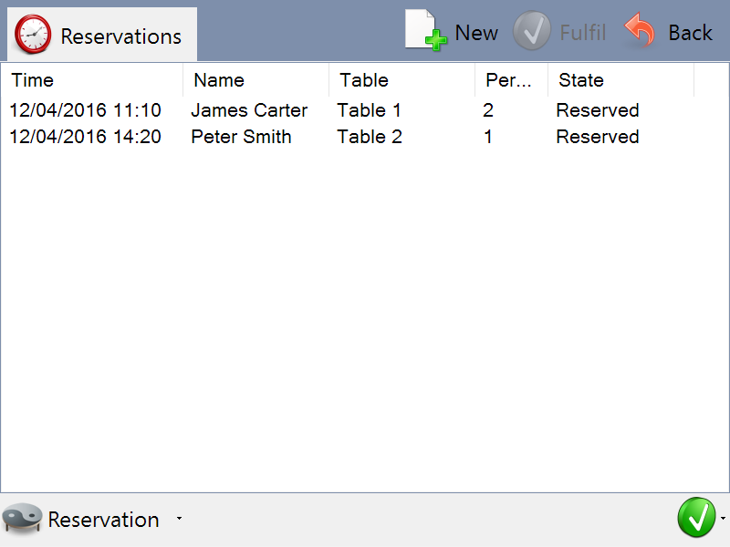Select the Peter Smith reservation row

[x=241, y=137]
